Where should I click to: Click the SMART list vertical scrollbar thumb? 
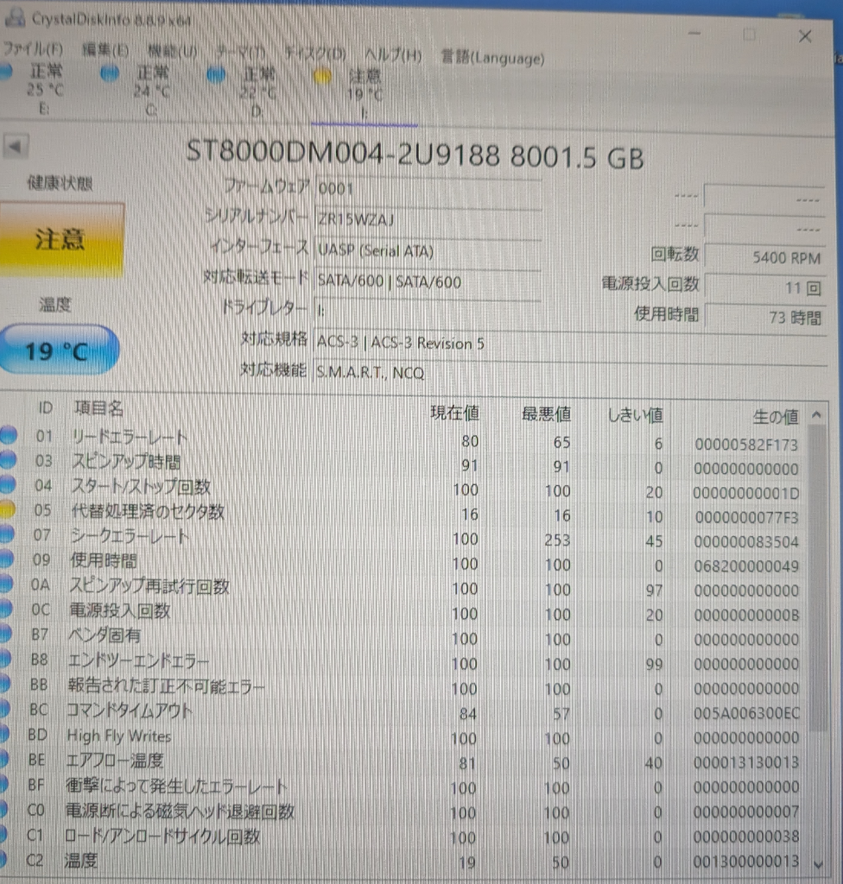coord(816,578)
